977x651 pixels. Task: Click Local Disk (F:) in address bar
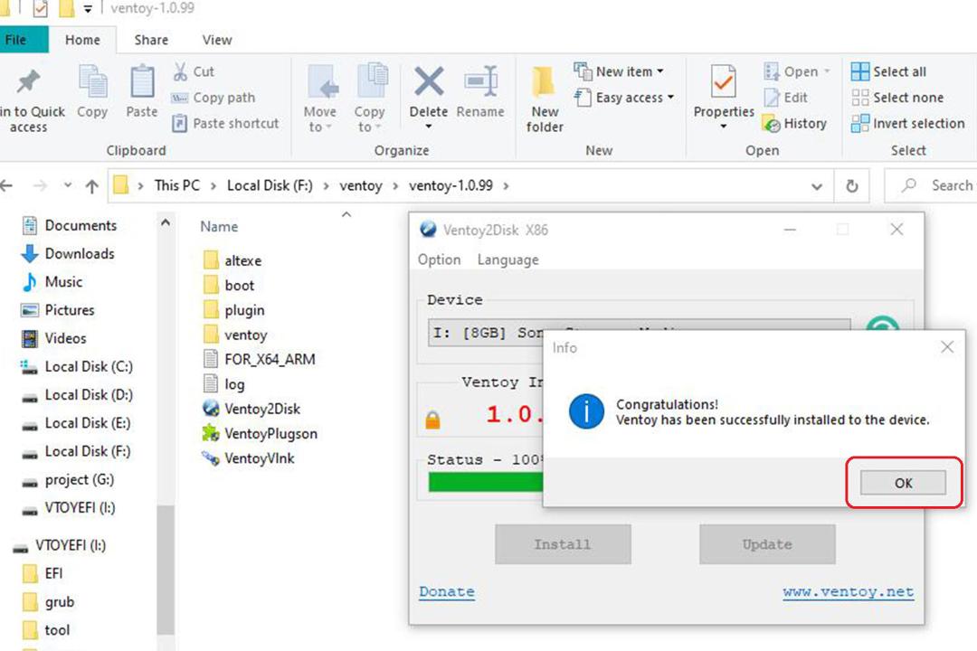click(x=270, y=185)
